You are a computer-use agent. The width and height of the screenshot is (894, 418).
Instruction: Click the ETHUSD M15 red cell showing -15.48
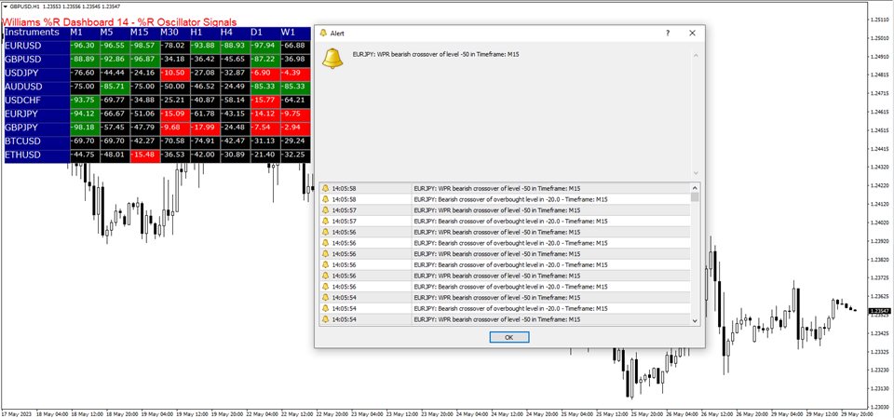pos(145,155)
